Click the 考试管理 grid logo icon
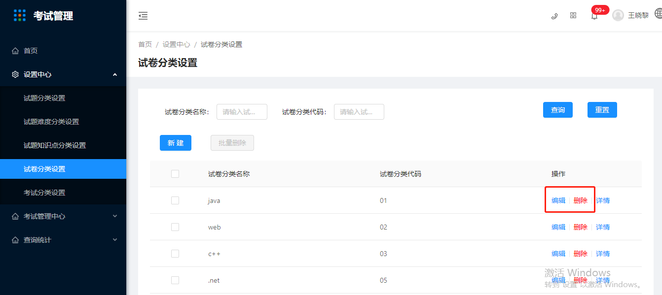662x295 pixels. (x=20, y=15)
